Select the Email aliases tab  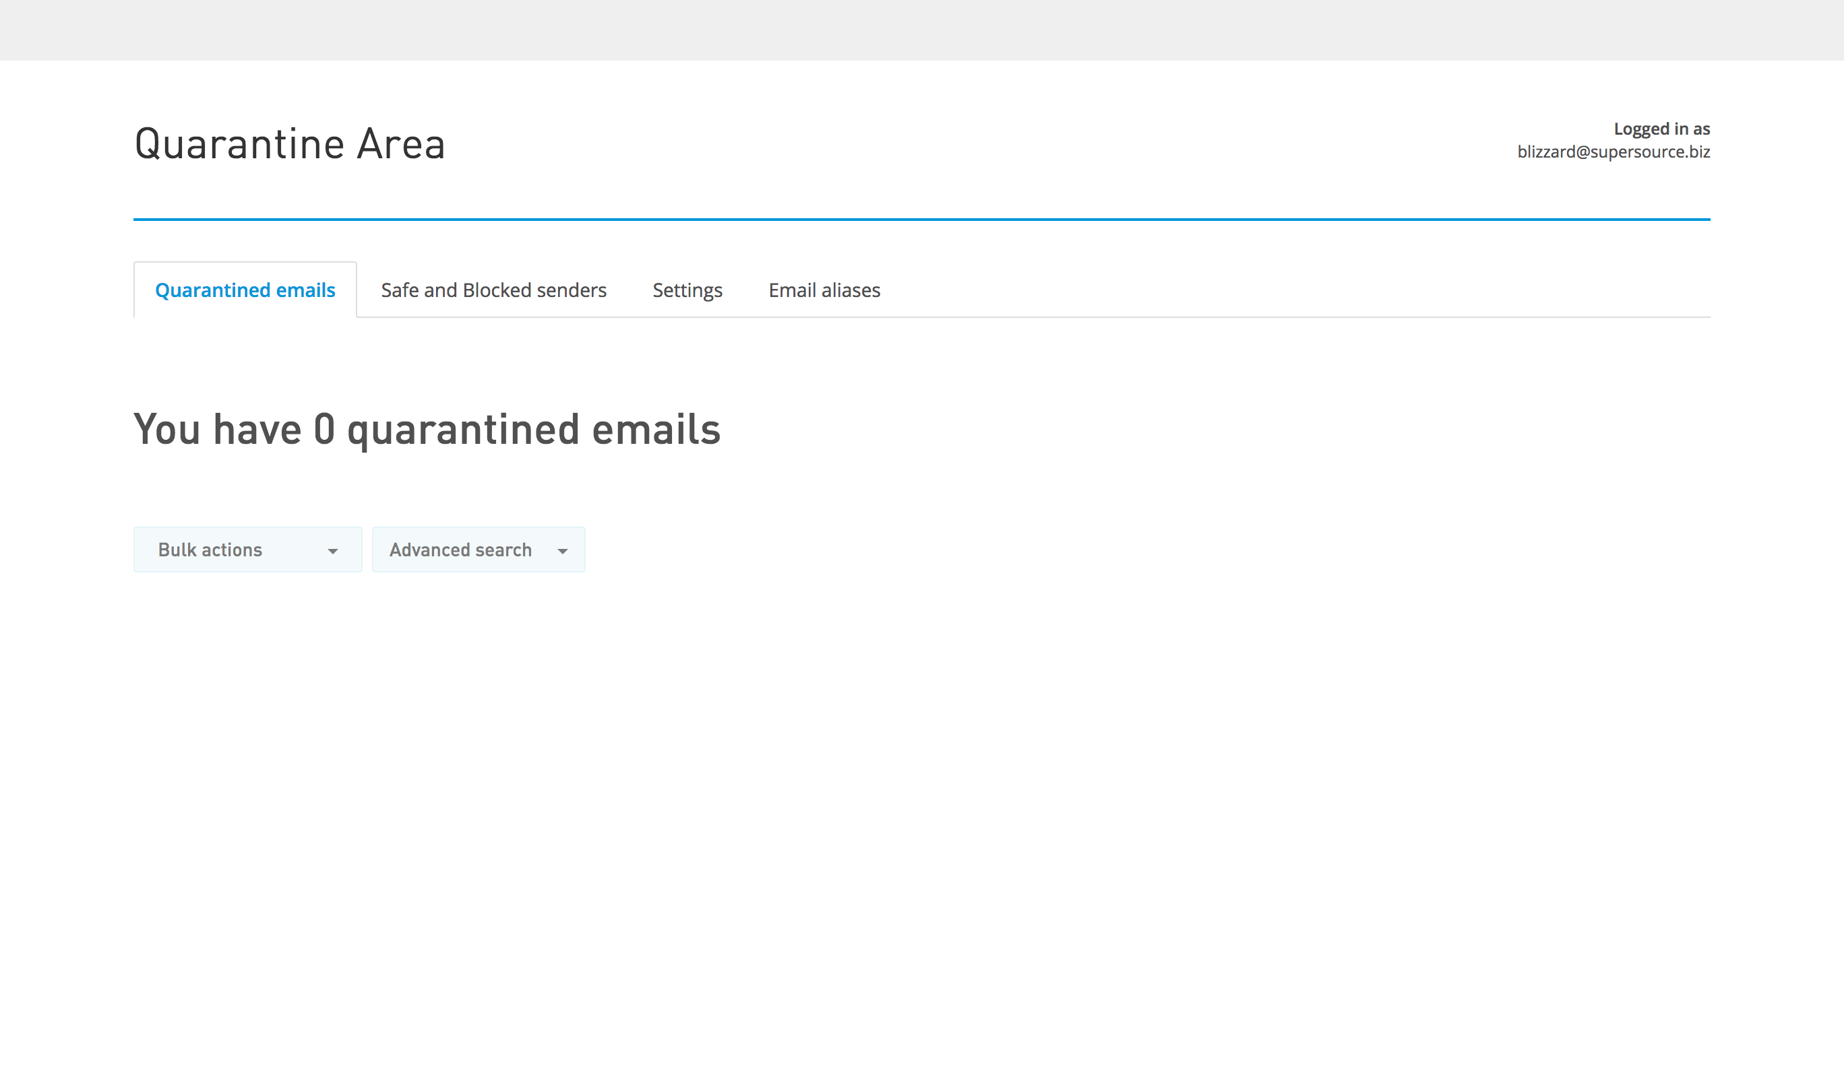pyautogui.click(x=824, y=290)
